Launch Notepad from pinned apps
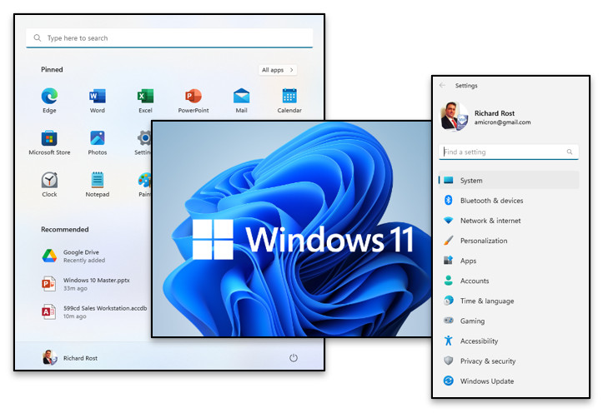603x413 pixels. (x=98, y=181)
